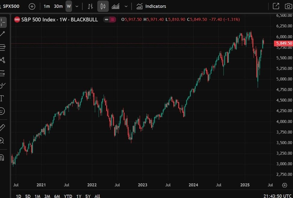Toggle magnet mode snapping

tap(2, 157)
